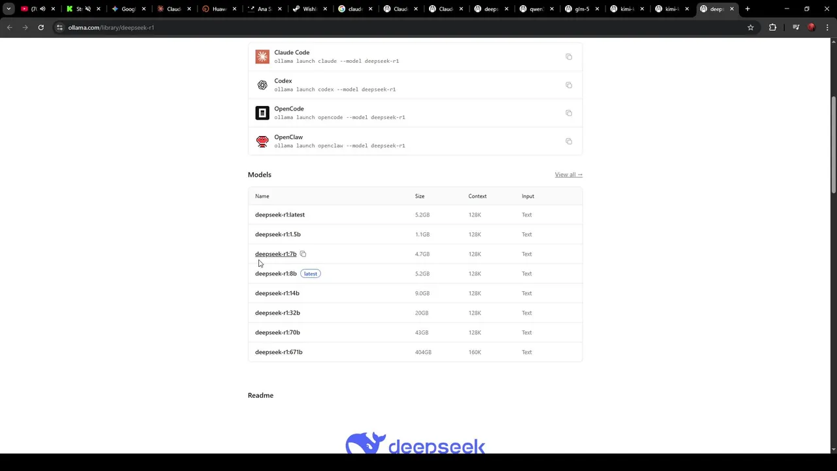Copy the deepseek-r1:7b model name
Image resolution: width=837 pixels, height=471 pixels.
coord(303,254)
